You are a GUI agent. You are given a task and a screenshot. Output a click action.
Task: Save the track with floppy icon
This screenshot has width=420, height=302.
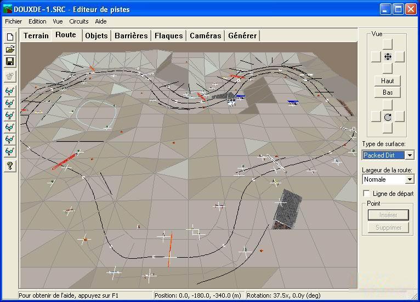coord(10,61)
